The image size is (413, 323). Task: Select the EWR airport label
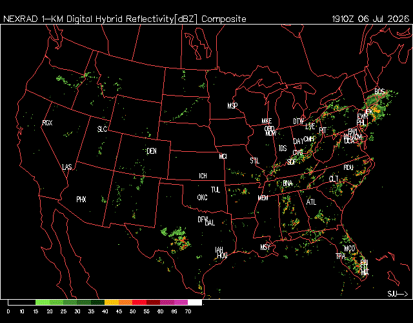(363, 116)
